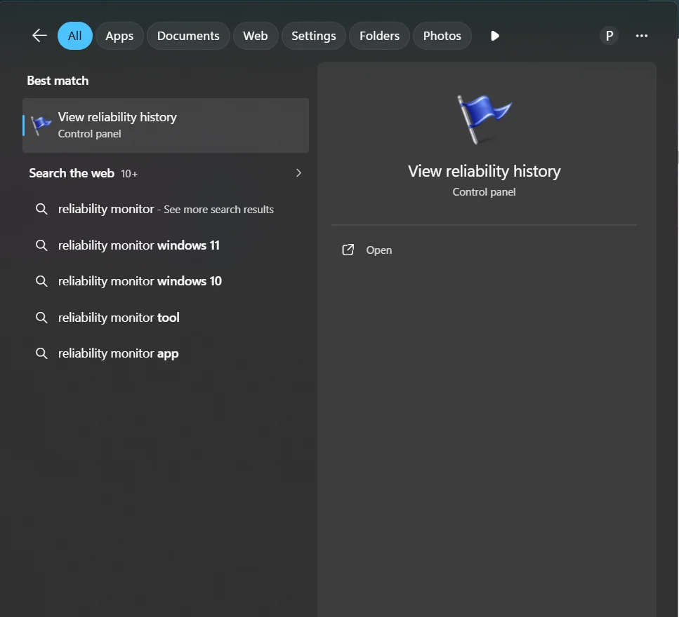Show more filters with the play arrow

495,36
